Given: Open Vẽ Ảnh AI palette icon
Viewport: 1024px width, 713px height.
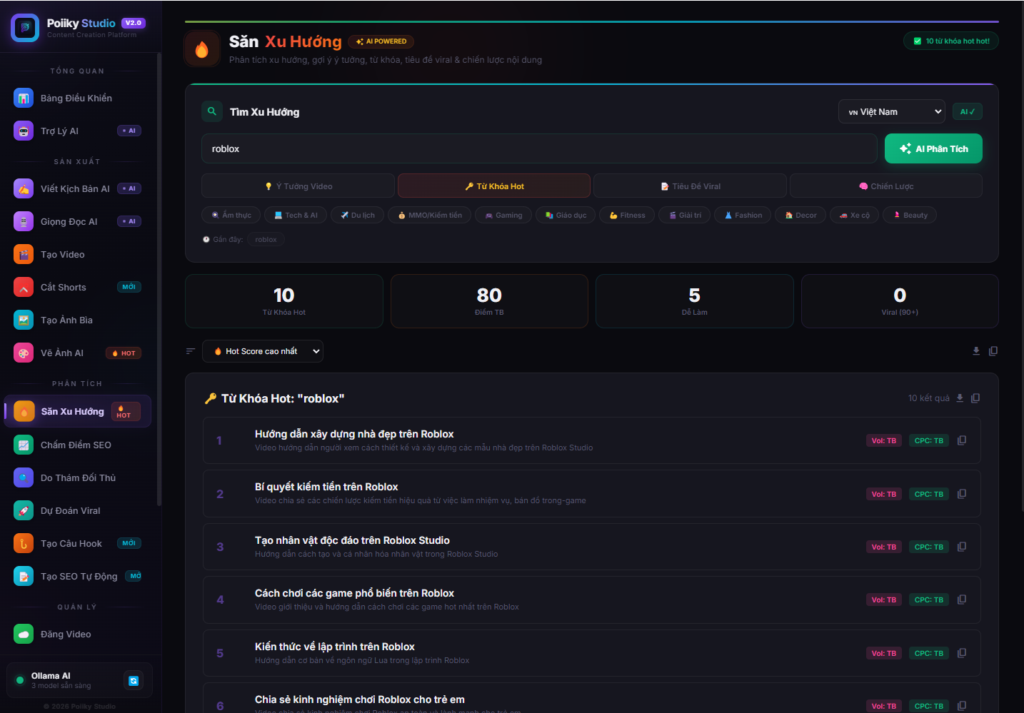Looking at the screenshot, I should click(24, 353).
